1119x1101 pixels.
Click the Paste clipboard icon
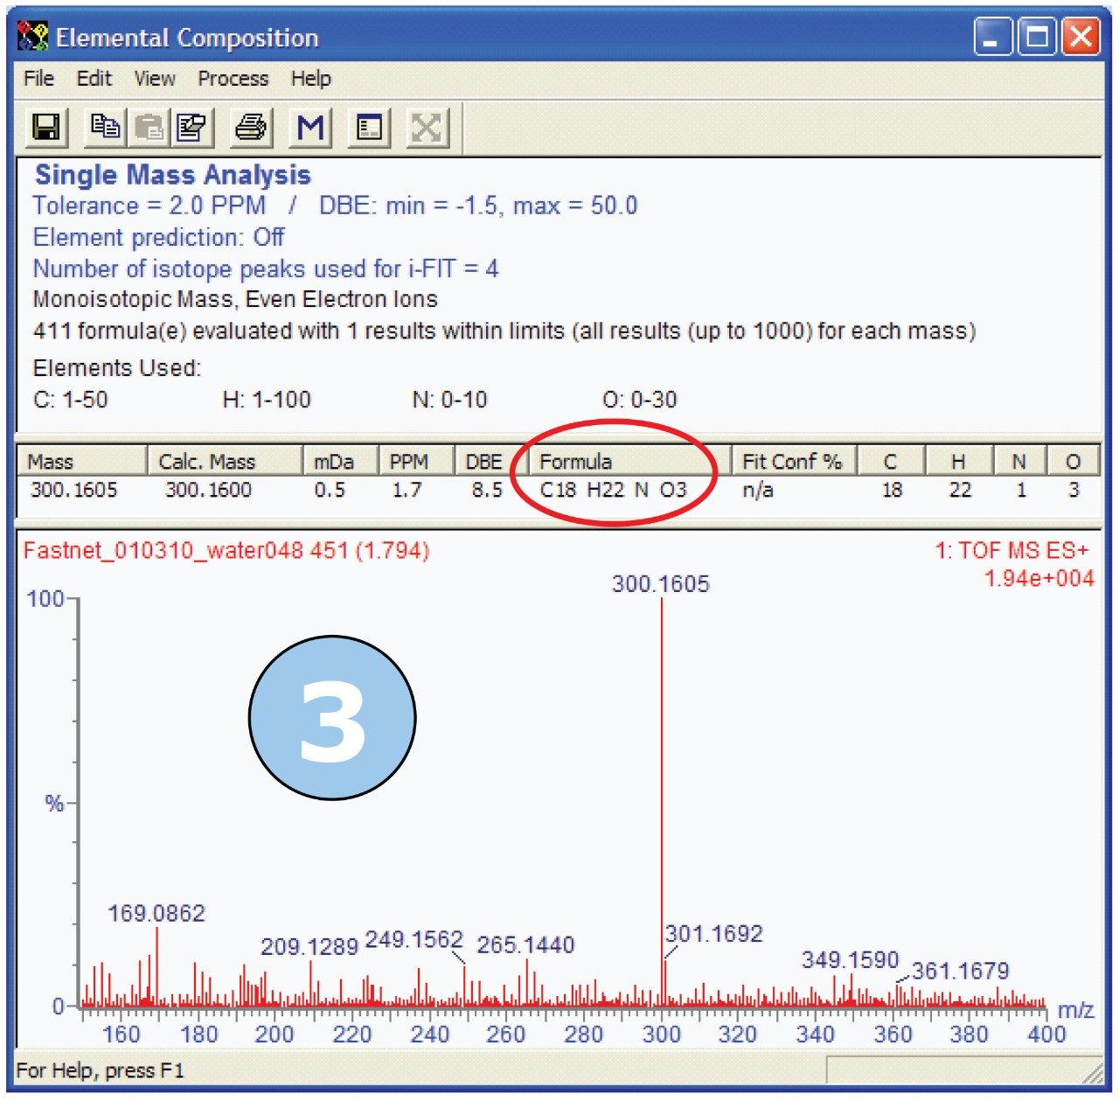point(148,128)
